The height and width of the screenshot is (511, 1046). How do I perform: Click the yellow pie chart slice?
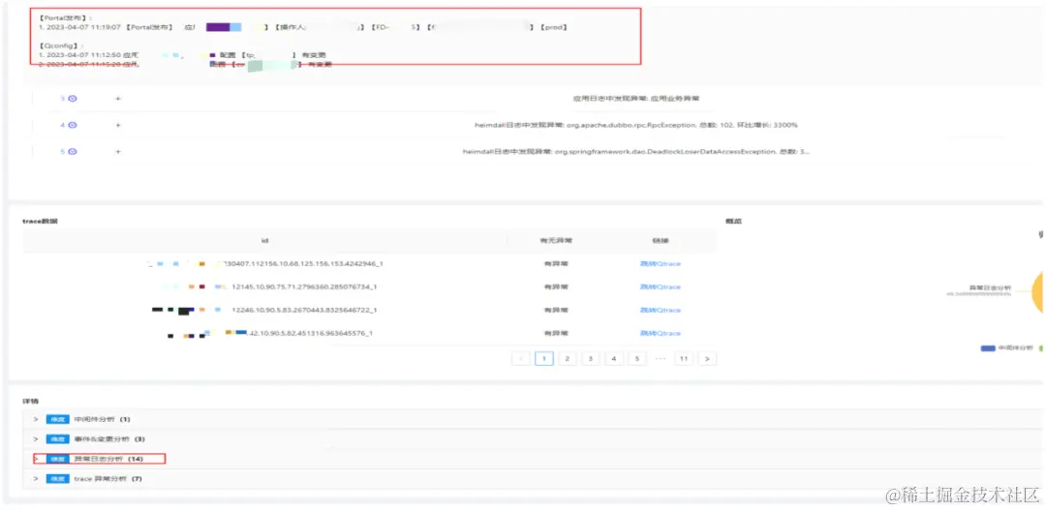point(1038,292)
